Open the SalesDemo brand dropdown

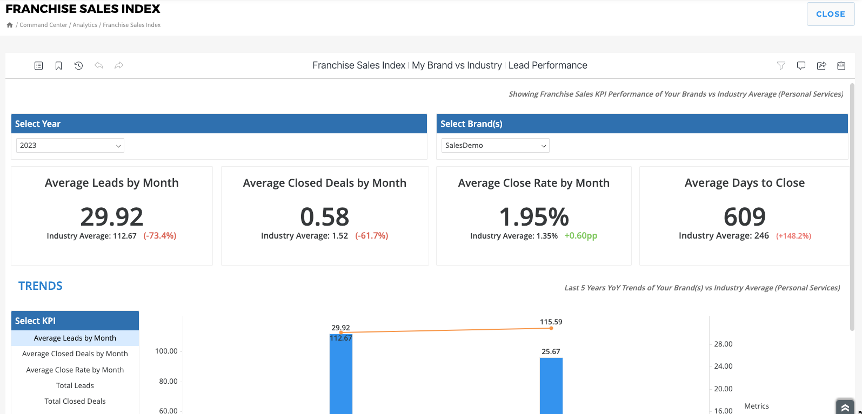(495, 146)
